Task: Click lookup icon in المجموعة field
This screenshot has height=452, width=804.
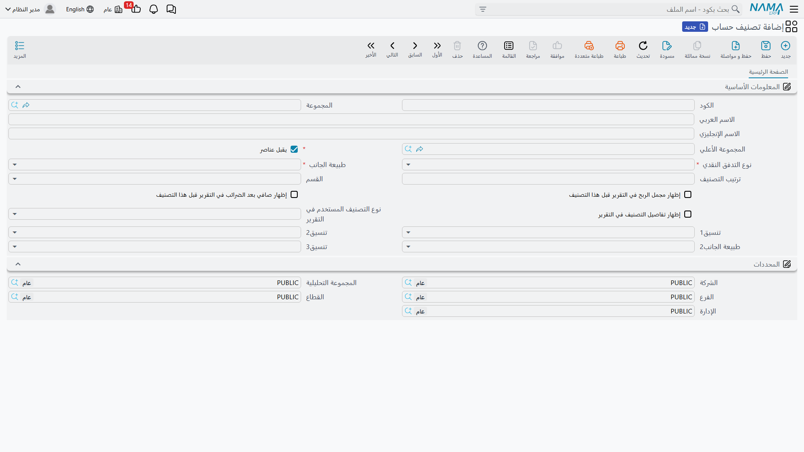Action: point(15,105)
